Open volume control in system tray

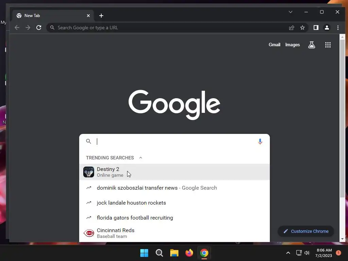pos(307,253)
